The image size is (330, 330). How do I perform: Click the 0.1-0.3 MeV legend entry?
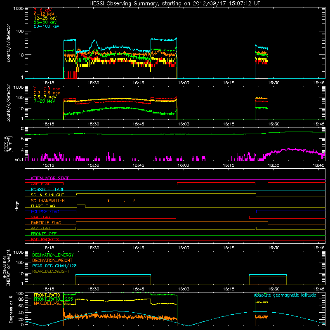(47, 89)
